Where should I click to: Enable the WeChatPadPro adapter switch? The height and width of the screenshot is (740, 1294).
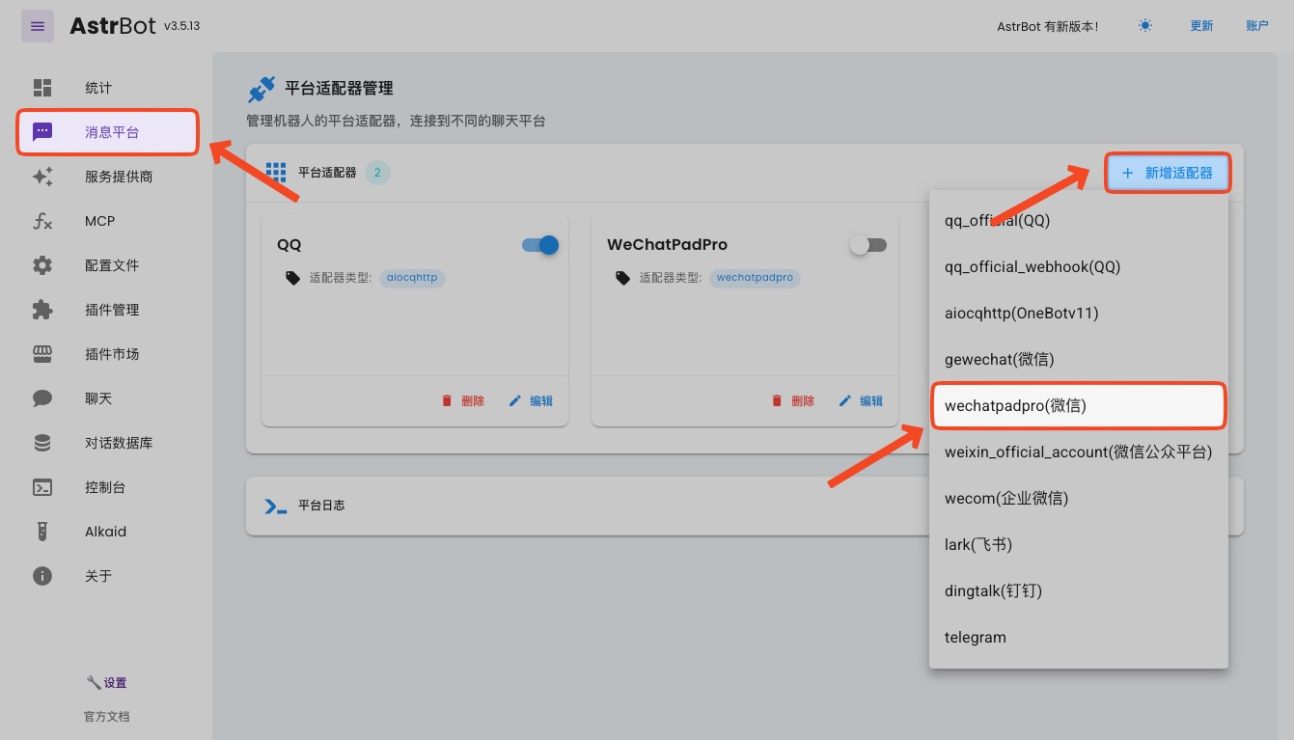868,245
